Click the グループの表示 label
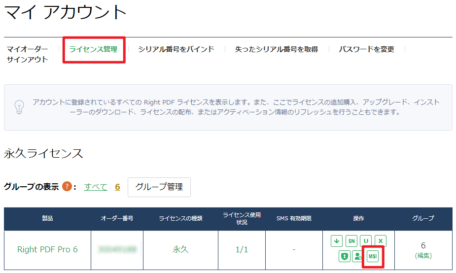The width and height of the screenshot is (456, 273). coord(31,187)
